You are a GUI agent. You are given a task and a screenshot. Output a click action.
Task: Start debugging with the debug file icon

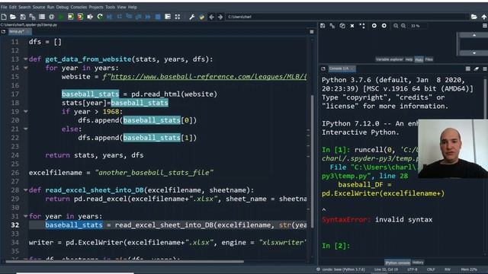pyautogui.click(x=109, y=17)
